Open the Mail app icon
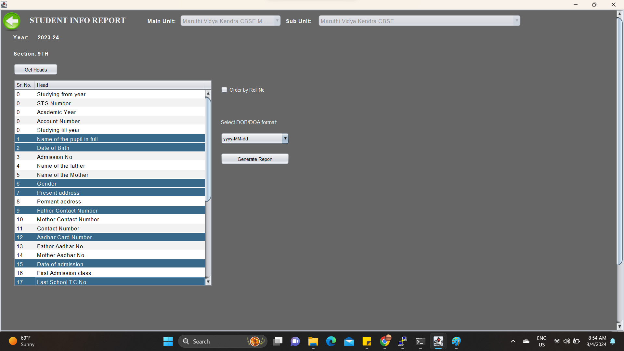624x351 pixels. pyautogui.click(x=349, y=341)
